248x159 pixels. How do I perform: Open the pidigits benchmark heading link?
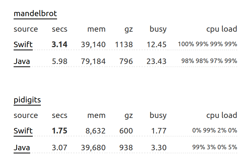click(x=27, y=100)
